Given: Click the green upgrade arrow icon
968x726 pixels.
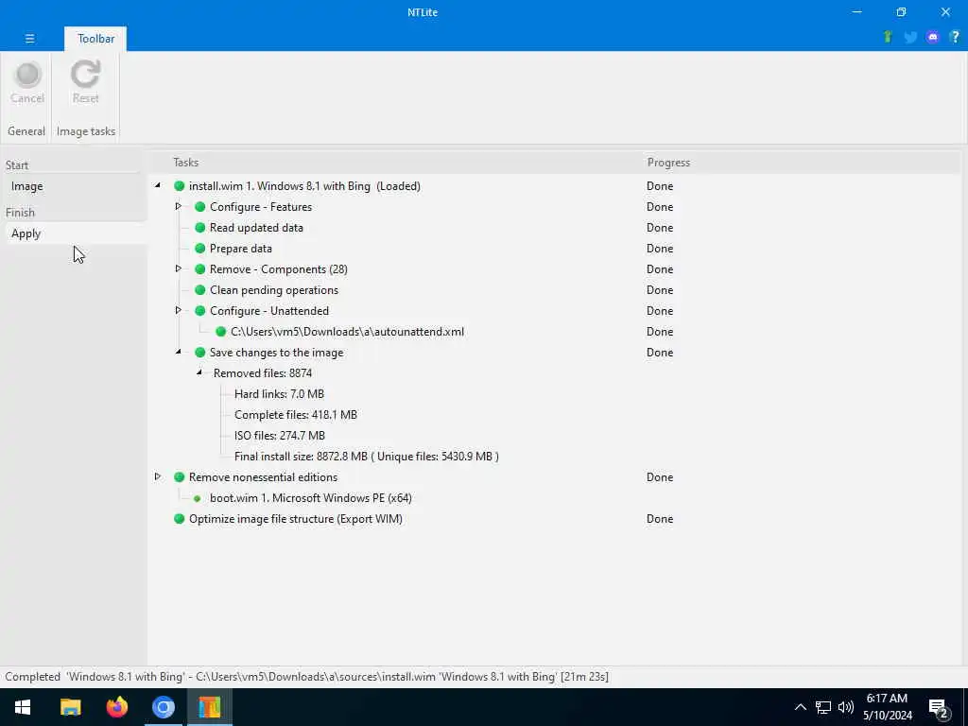Looking at the screenshot, I should (888, 37).
